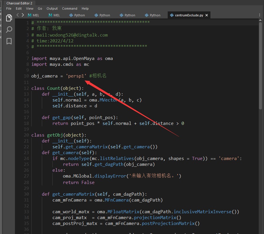
Task: Click the inclusiveMatrixInverse() call
Action: (x=206, y=212)
